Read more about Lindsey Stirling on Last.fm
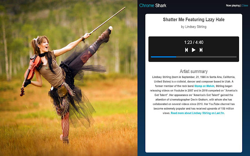The width and height of the screenshot is (250, 156). coord(198,113)
